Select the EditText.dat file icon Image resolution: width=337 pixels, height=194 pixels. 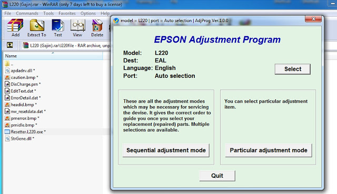[x=7, y=91]
